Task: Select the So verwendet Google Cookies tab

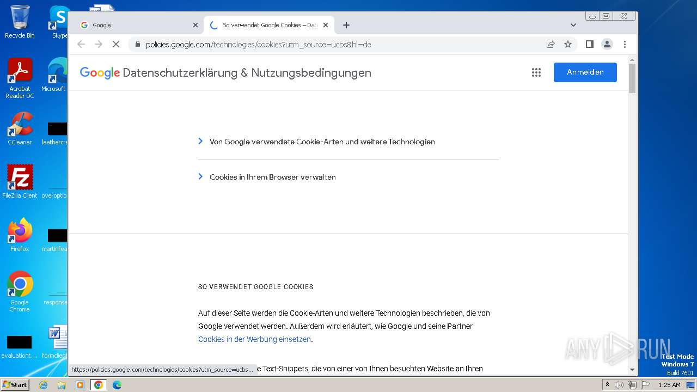Action: coord(268,25)
